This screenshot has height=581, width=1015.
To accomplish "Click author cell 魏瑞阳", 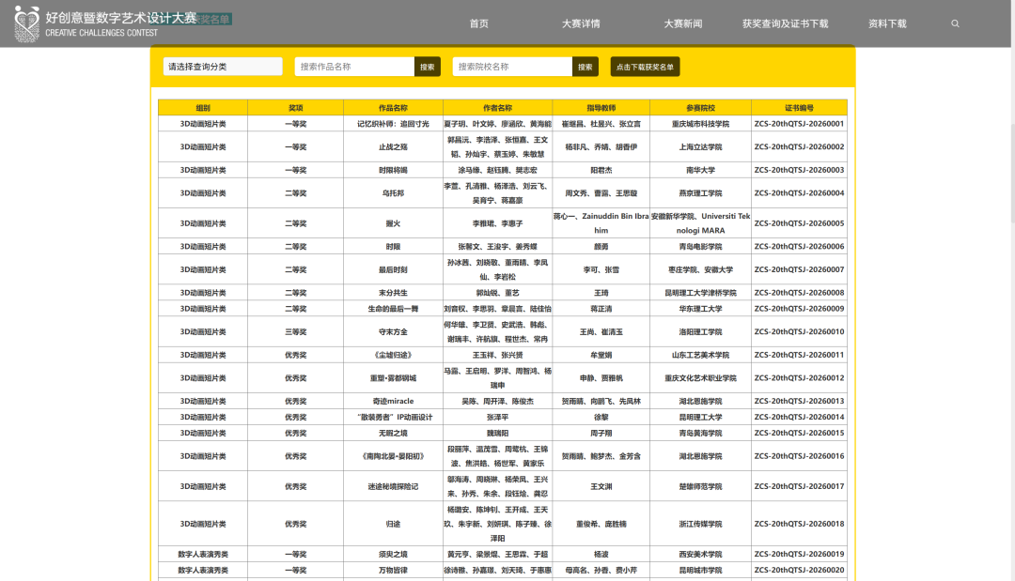I will pyautogui.click(x=498, y=433).
